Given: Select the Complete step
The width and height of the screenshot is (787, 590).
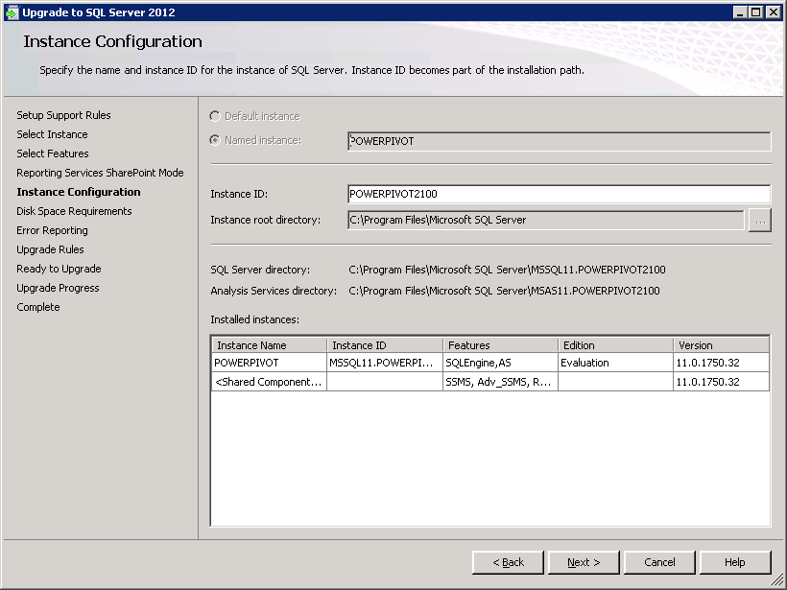Looking at the screenshot, I should (38, 307).
